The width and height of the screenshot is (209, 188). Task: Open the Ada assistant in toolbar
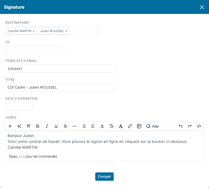tap(152, 126)
